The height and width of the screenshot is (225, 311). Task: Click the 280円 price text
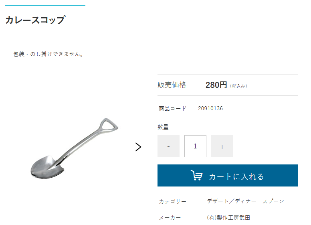(216, 85)
